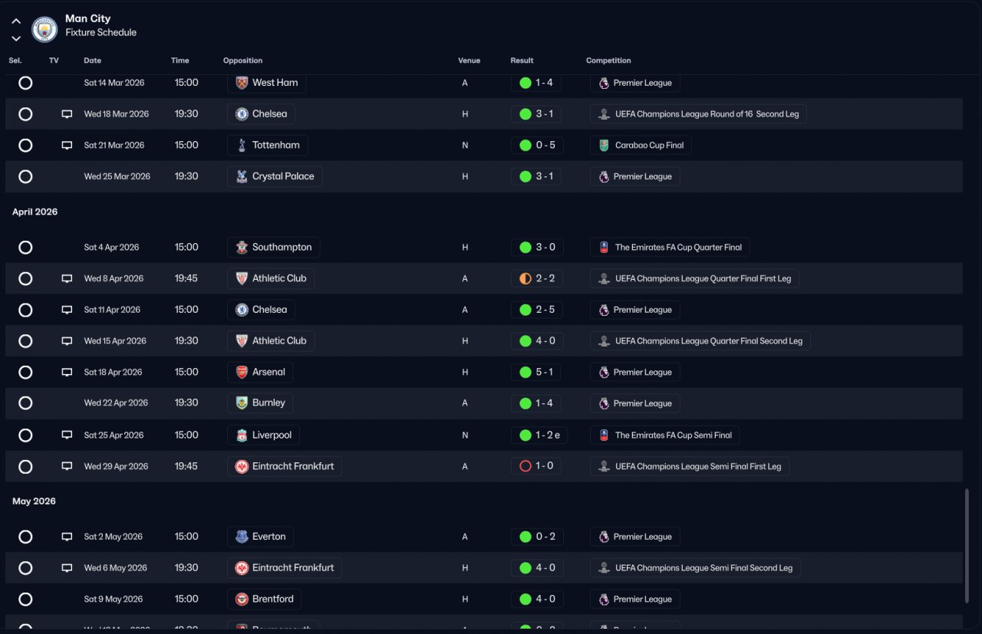
Task: Click the vertical scrollbar thumb
Action: pyautogui.click(x=967, y=546)
